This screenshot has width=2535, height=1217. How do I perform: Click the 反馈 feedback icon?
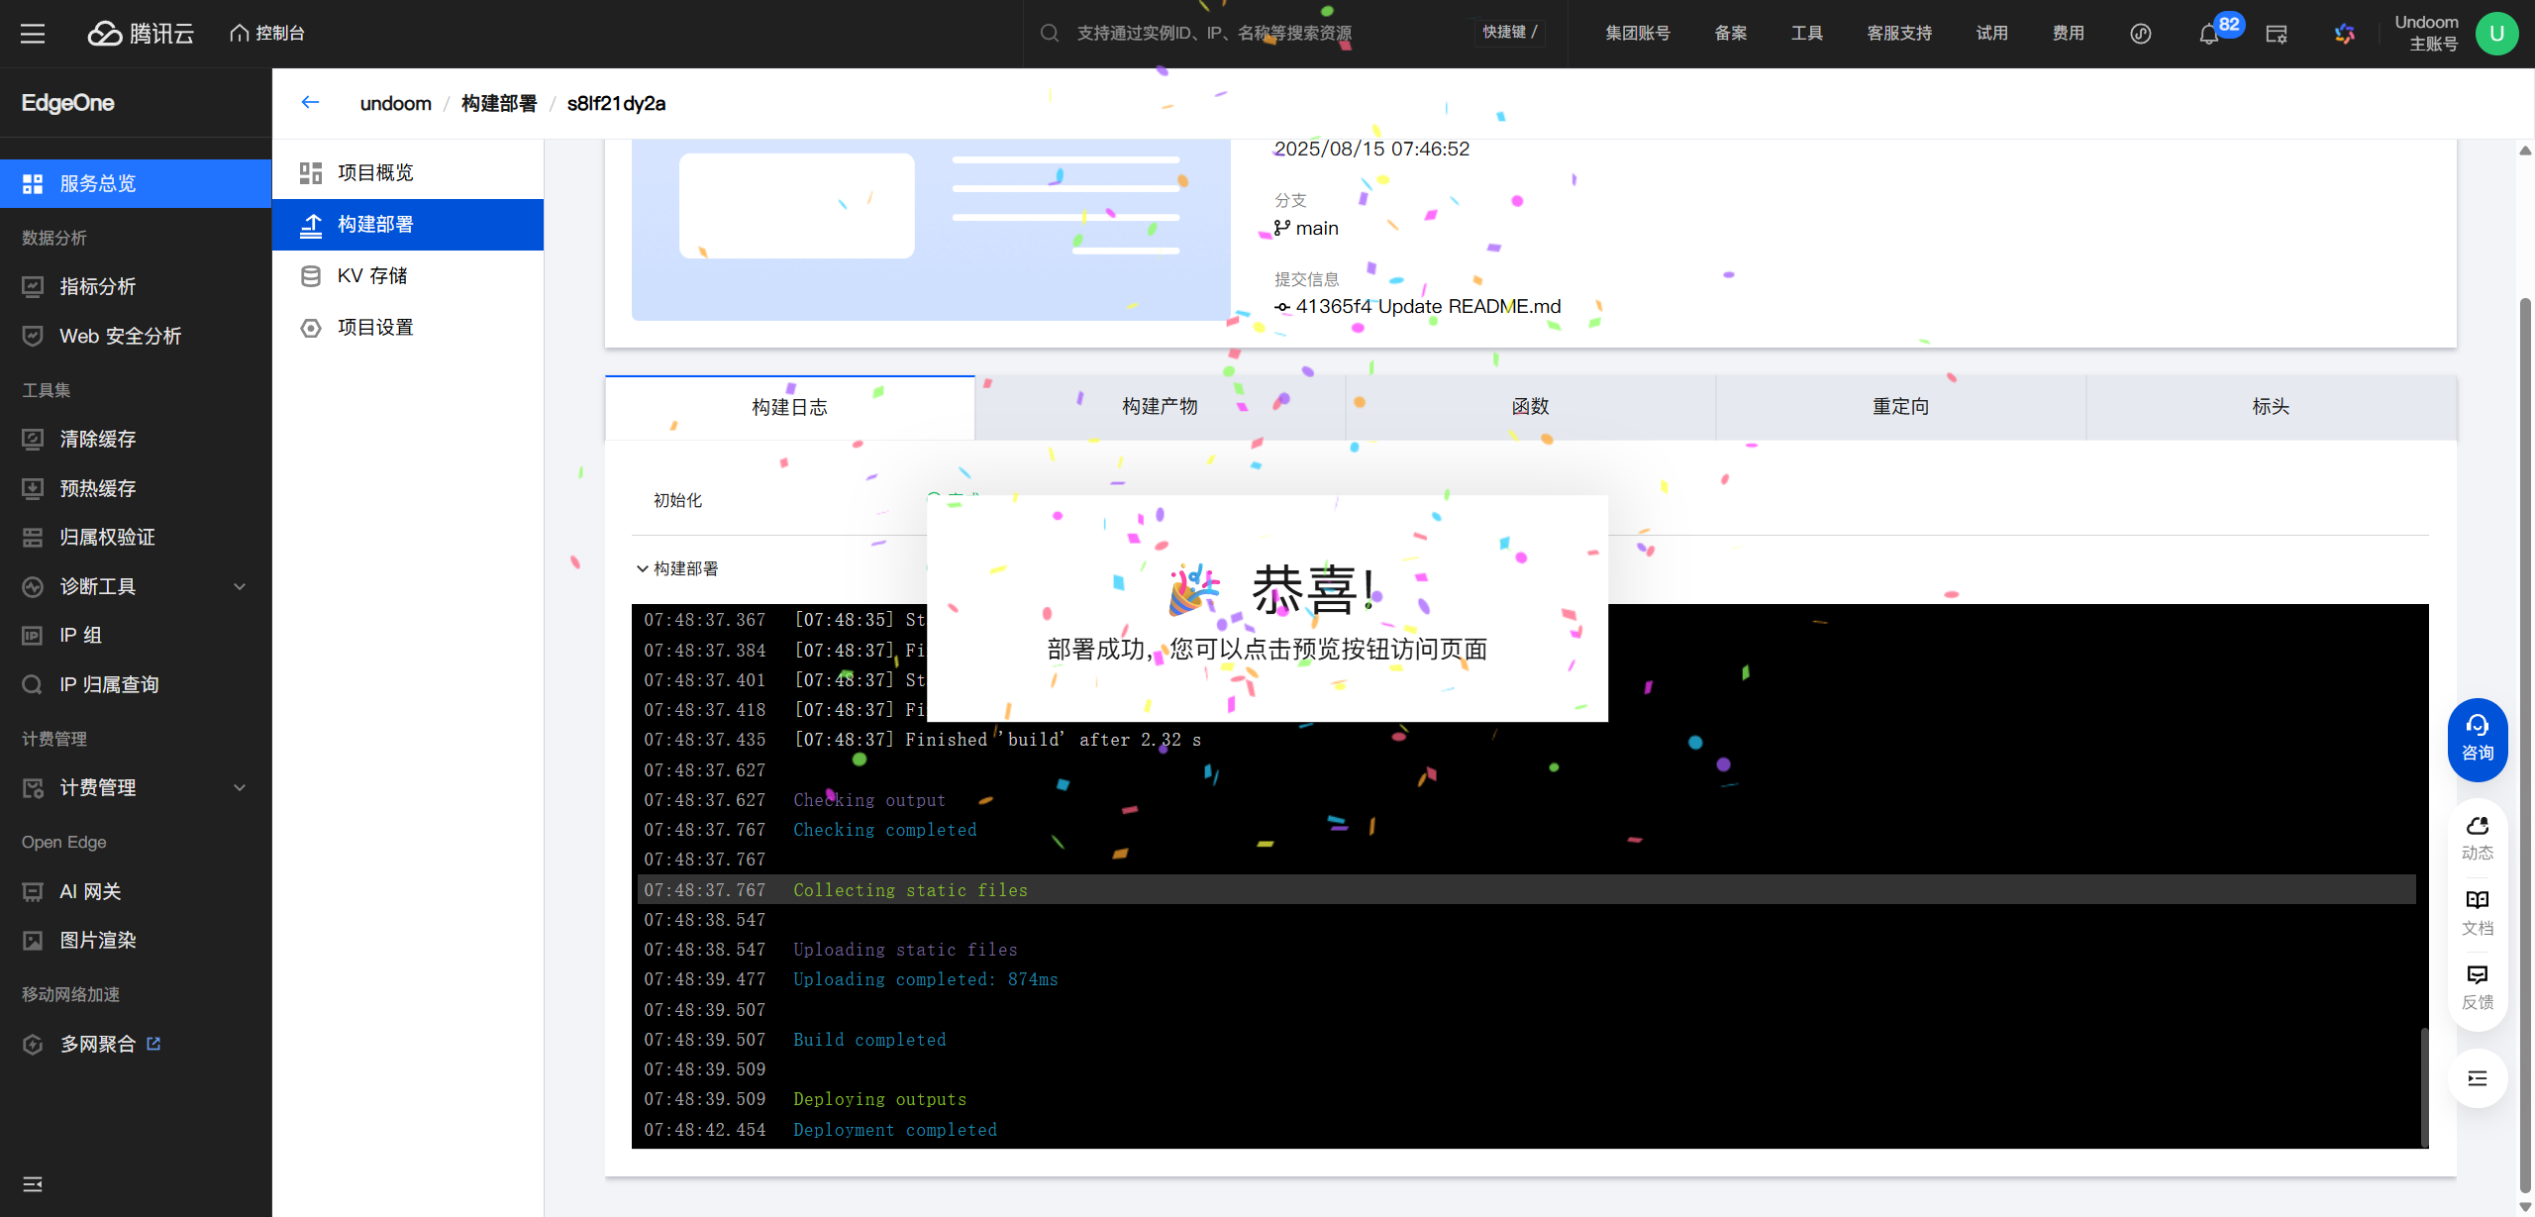point(2477,986)
